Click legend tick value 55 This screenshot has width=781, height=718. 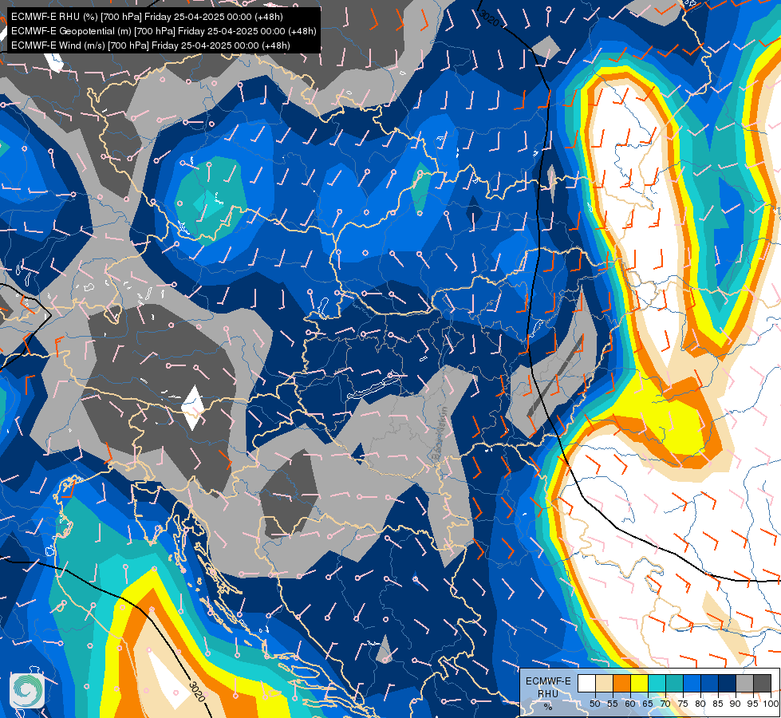pyautogui.click(x=613, y=704)
